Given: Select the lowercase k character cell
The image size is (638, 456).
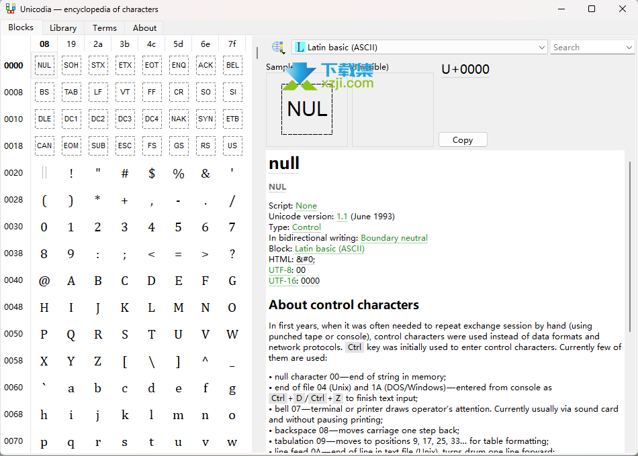Looking at the screenshot, I should [x=125, y=414].
